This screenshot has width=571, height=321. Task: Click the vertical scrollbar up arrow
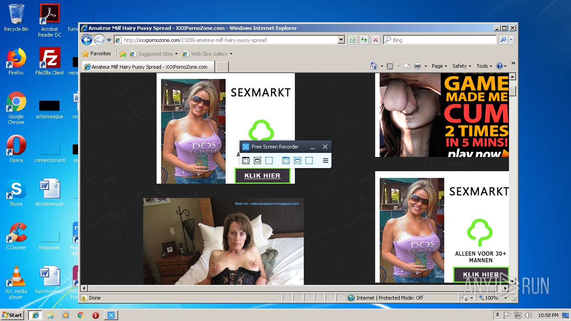513,77
